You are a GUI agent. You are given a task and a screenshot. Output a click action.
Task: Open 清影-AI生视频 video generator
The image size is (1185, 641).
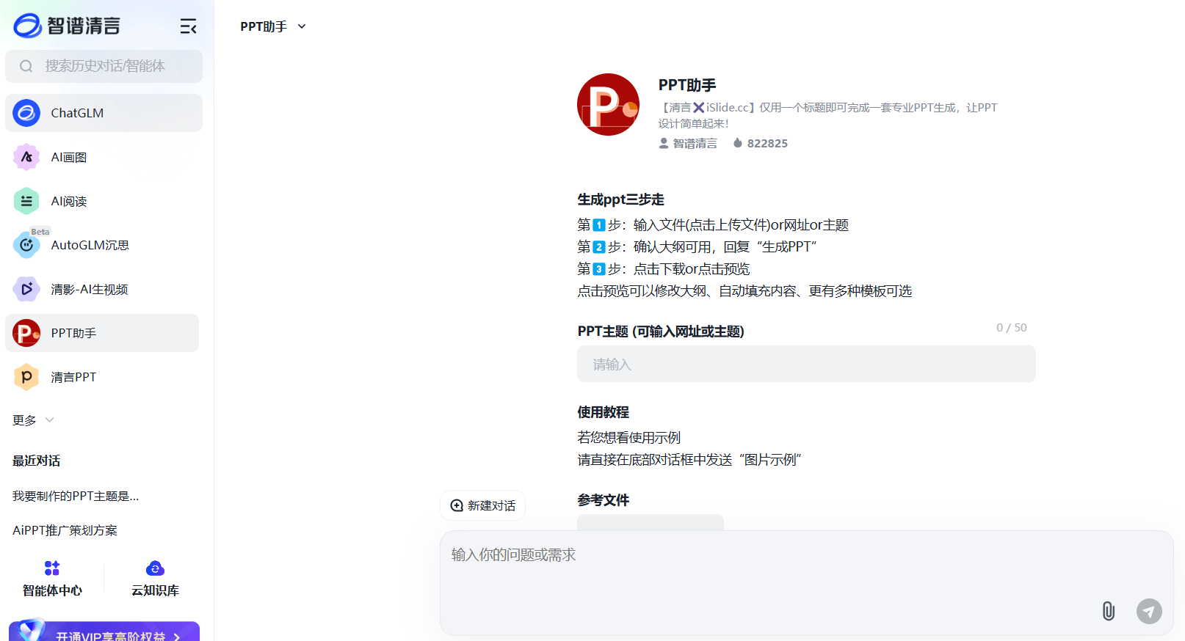(x=89, y=289)
